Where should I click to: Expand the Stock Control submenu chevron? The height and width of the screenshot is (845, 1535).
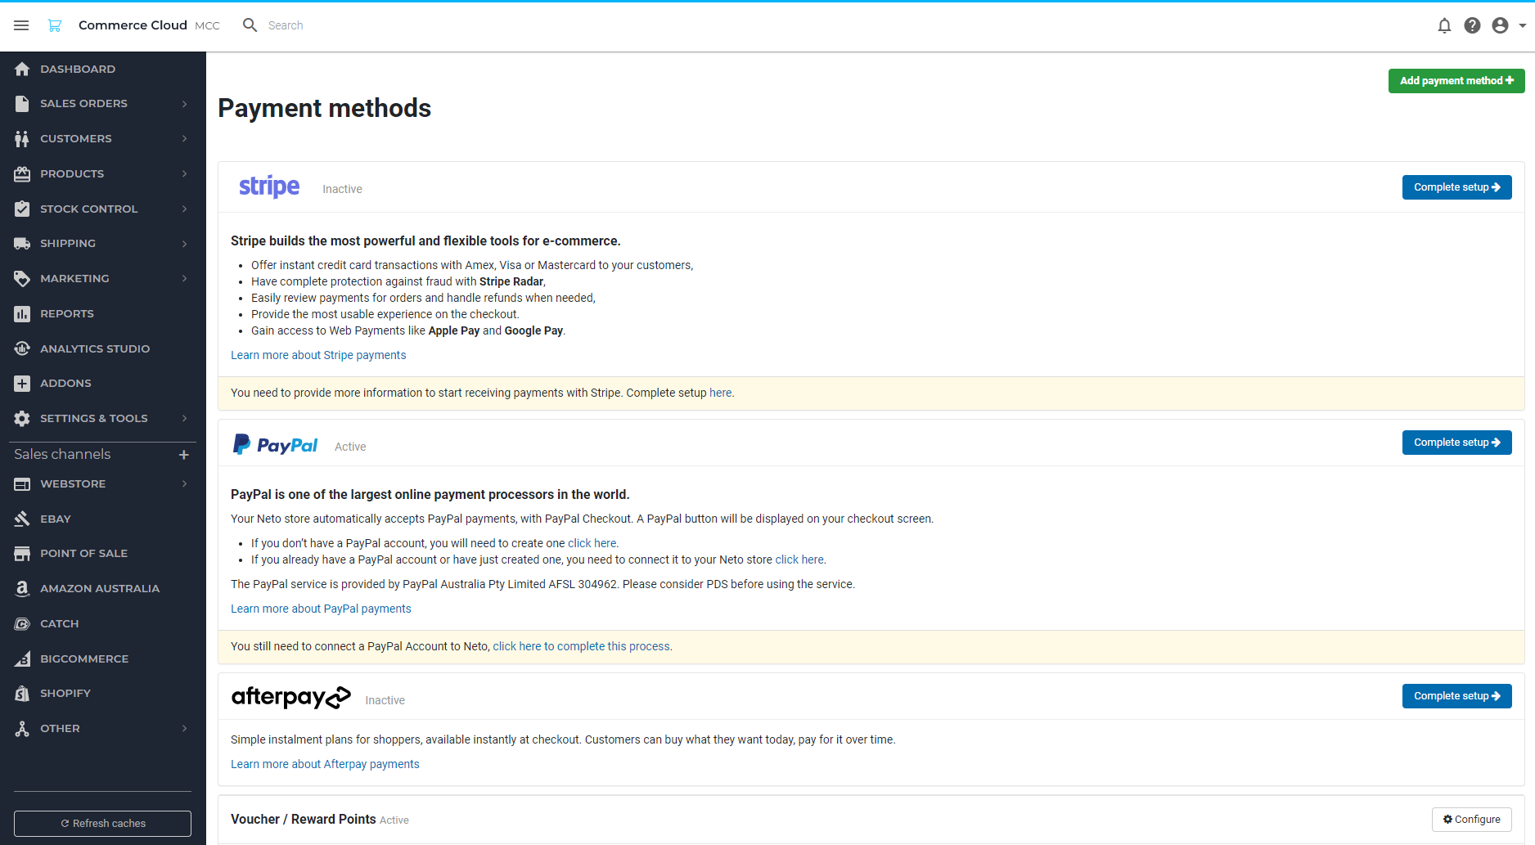pyautogui.click(x=185, y=209)
